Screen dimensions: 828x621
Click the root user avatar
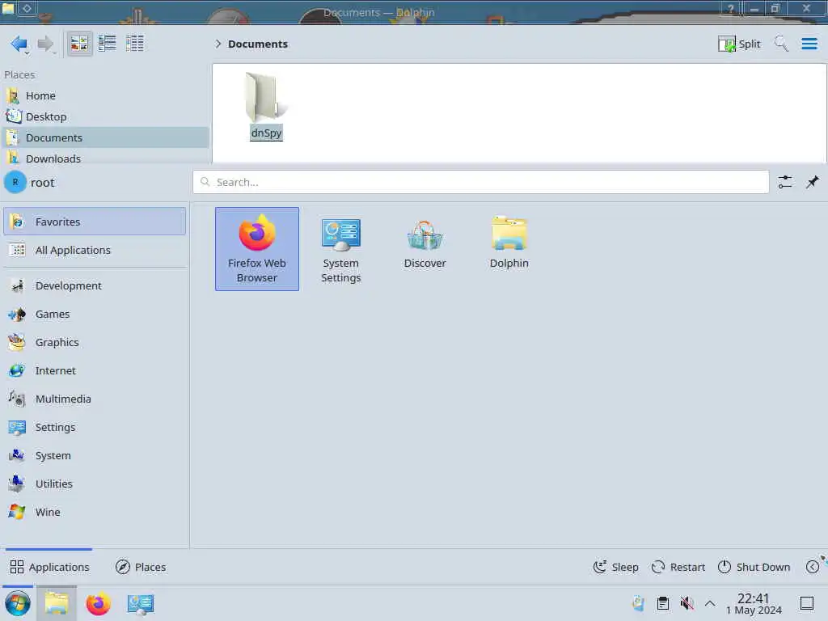pyautogui.click(x=15, y=182)
